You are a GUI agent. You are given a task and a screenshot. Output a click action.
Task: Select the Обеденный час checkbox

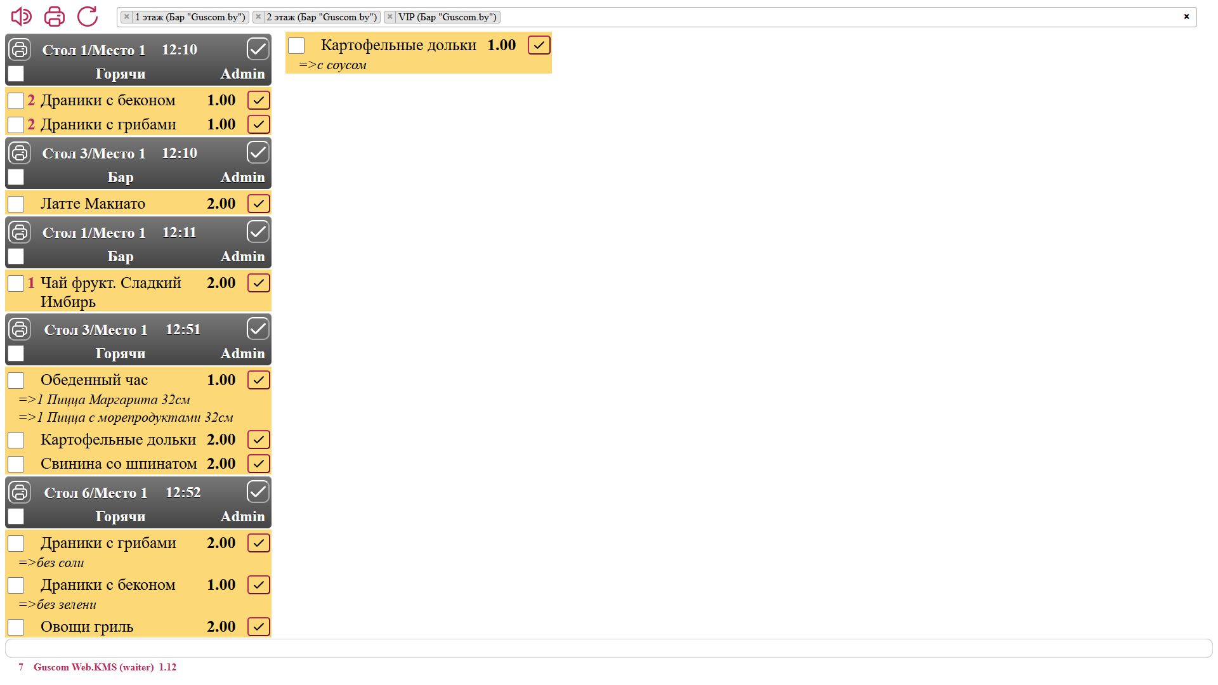[16, 381]
